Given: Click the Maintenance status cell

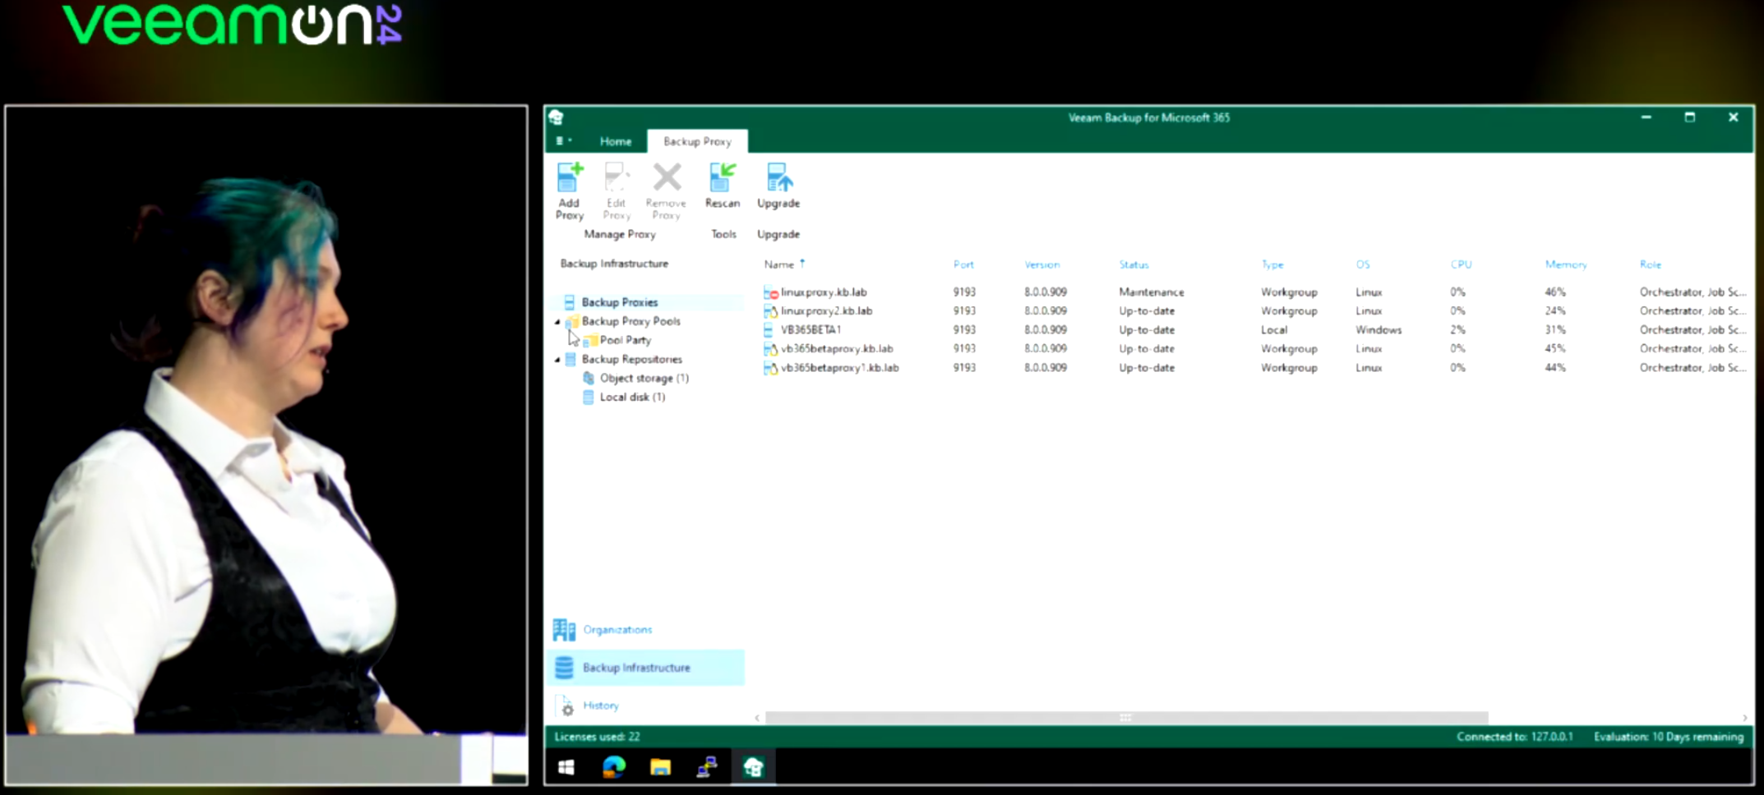Looking at the screenshot, I should (1151, 292).
